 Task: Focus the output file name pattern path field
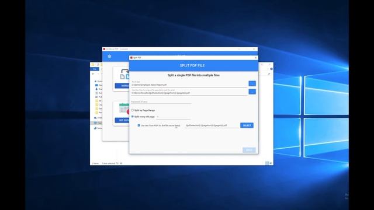pos(189,92)
